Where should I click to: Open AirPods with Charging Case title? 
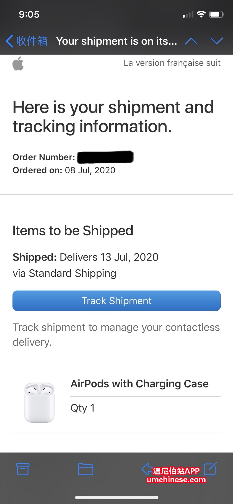(x=139, y=384)
